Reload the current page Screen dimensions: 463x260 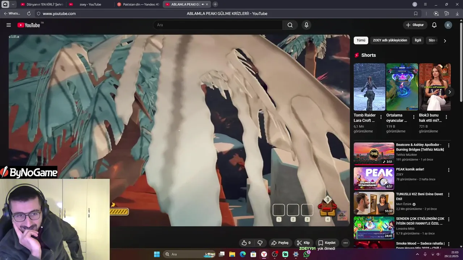click(x=29, y=13)
